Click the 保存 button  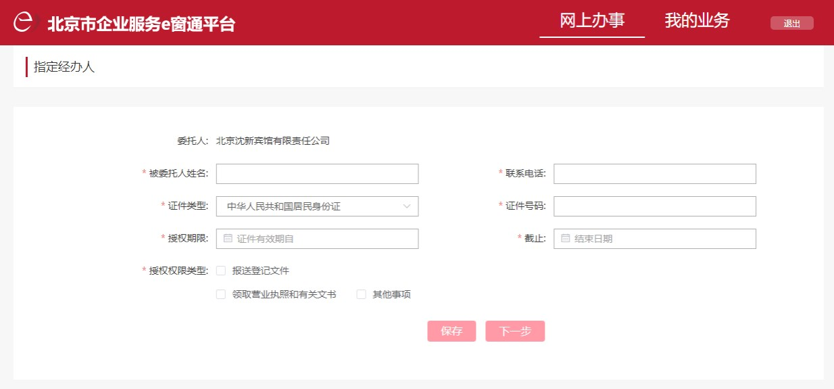pyautogui.click(x=451, y=331)
